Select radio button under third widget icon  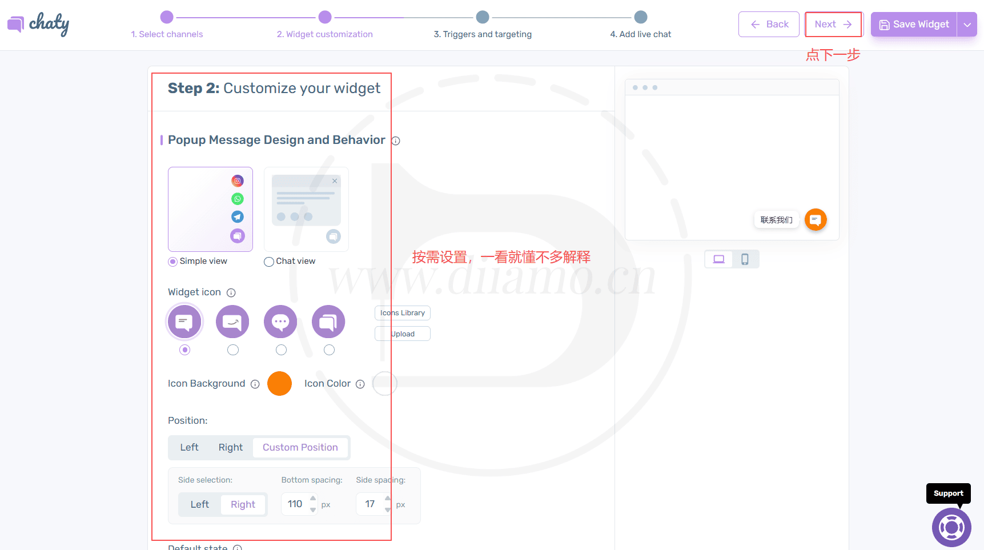point(281,350)
